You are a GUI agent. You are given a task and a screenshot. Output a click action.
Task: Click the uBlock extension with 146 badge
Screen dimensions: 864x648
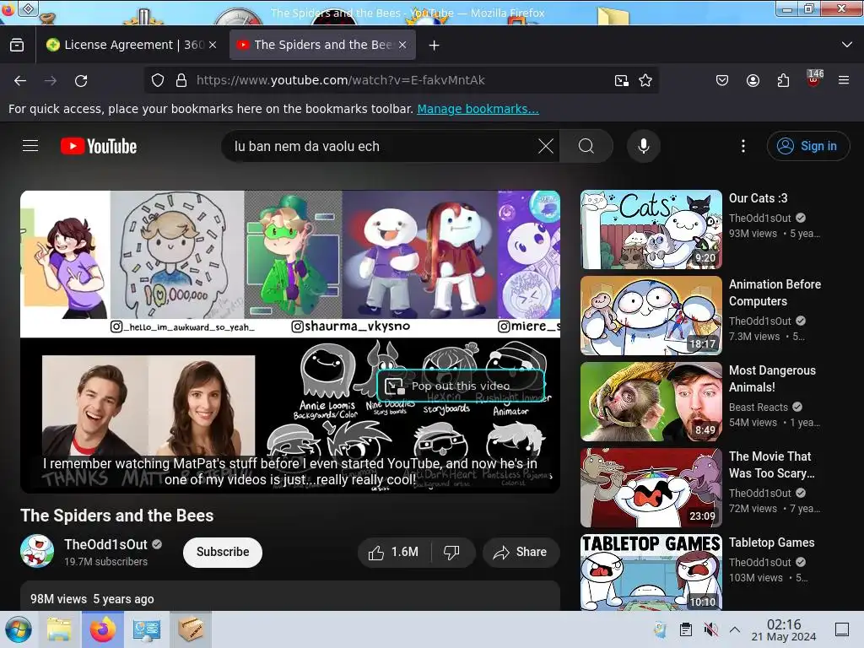[814, 78]
